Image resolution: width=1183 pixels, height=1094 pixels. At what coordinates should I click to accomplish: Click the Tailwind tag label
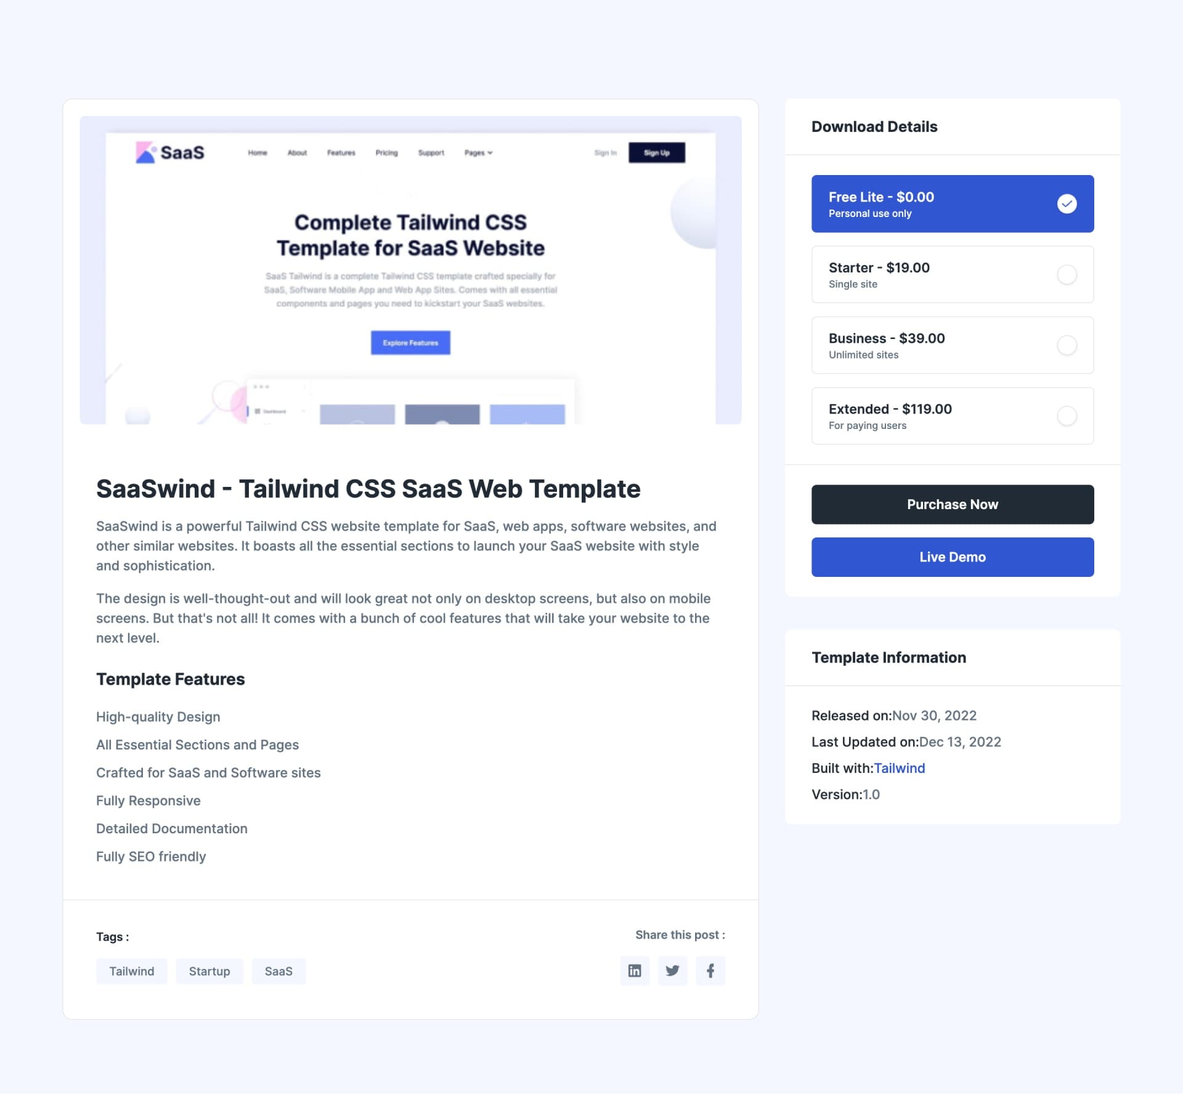132,970
